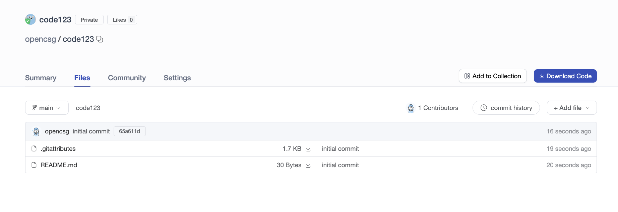Click the code123 repository avatar icon

click(x=30, y=19)
